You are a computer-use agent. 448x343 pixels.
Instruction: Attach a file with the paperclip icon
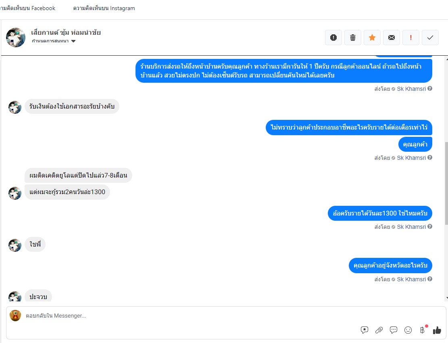coord(379,330)
